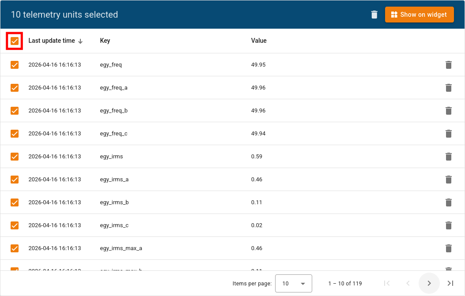The image size is (465, 296).
Task: Open the Items per page dropdown
Action: coord(293,283)
